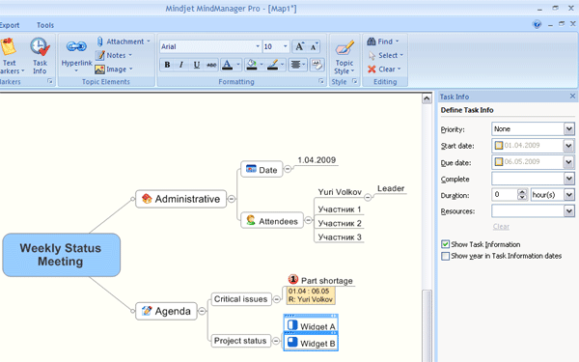Collapse the Attendees branch
Image resolution: width=579 pixels, height=362 pixels.
coord(309,220)
